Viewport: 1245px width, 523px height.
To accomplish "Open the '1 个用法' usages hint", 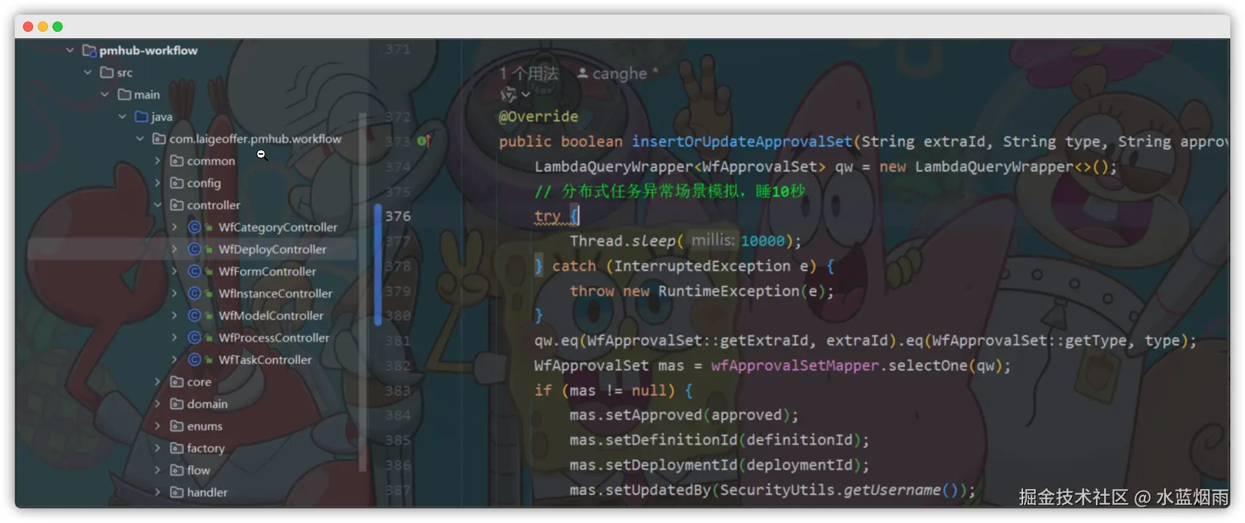I will click(x=529, y=73).
